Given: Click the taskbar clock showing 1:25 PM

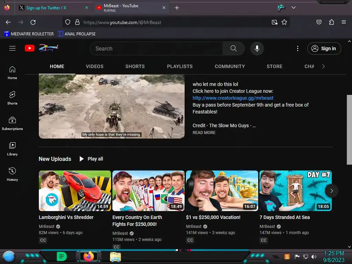Looking at the screenshot, I should tap(334, 256).
